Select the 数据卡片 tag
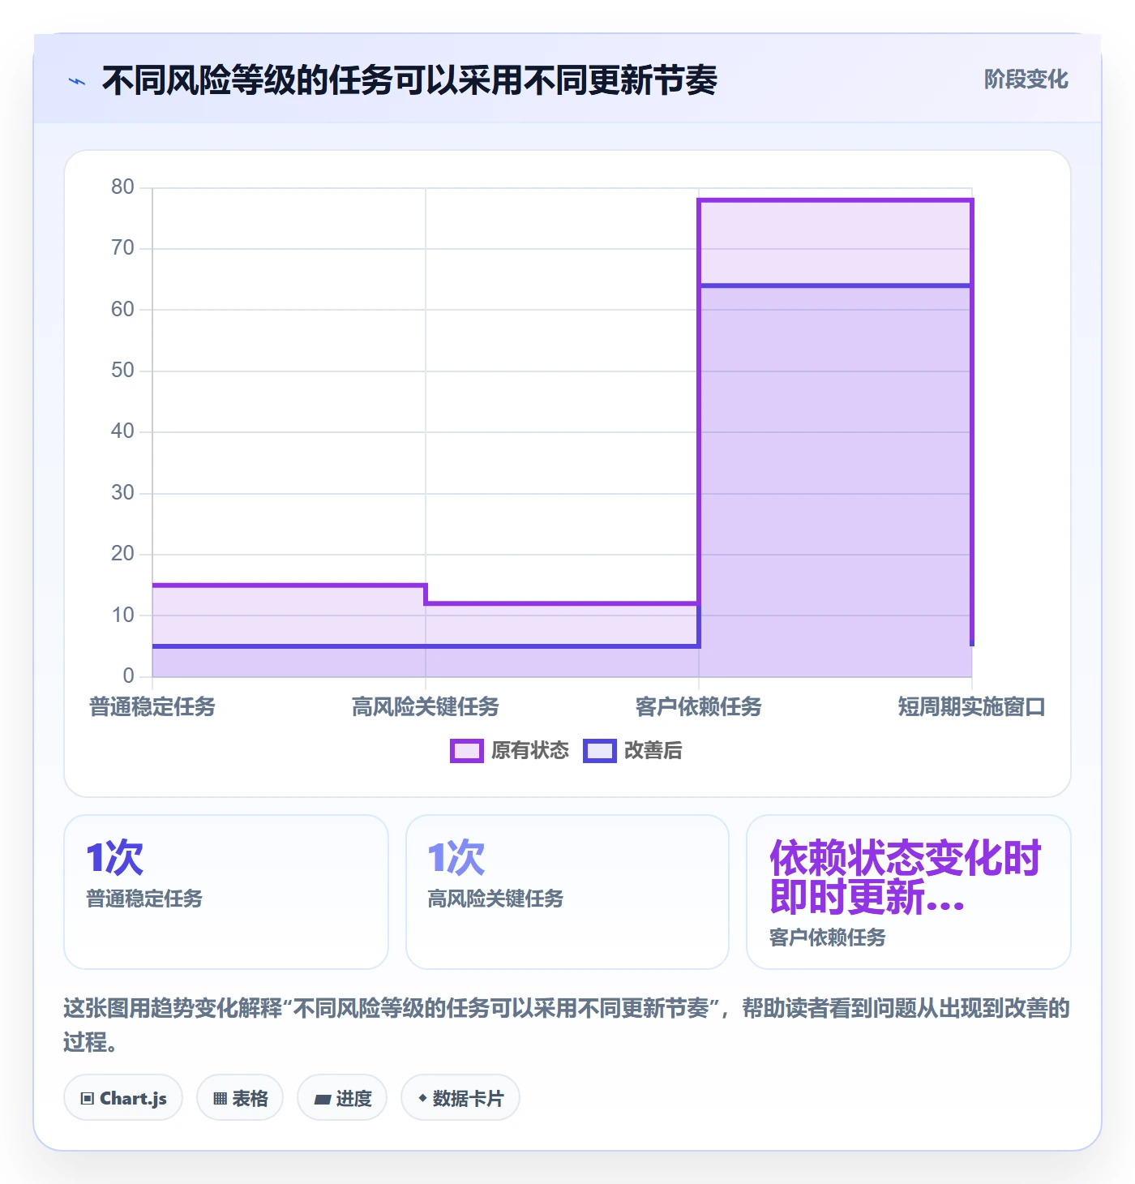 pyautogui.click(x=460, y=1098)
